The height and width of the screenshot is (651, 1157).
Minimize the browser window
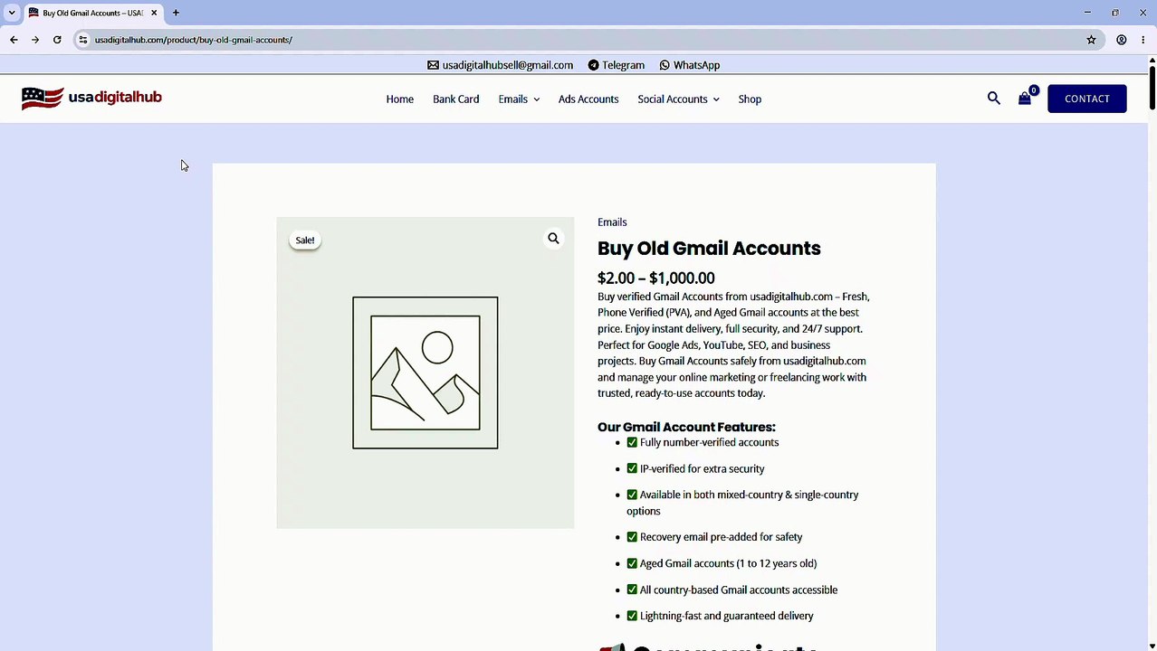(x=1087, y=13)
